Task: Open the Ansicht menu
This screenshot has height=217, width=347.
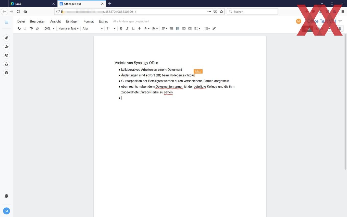Action: 55,21
